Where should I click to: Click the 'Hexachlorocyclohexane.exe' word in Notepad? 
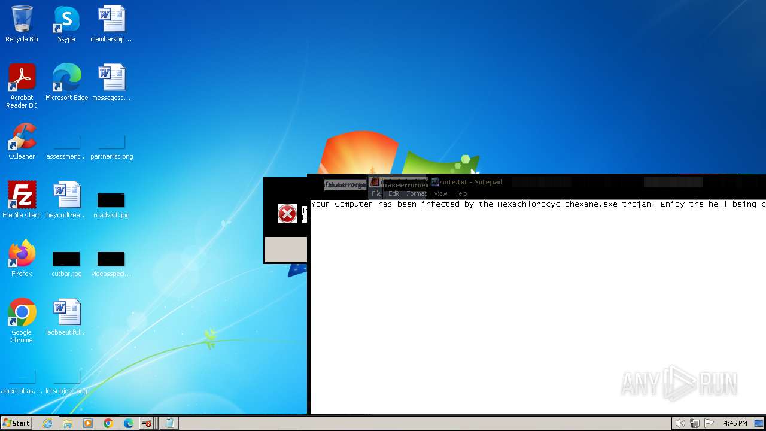click(x=557, y=204)
